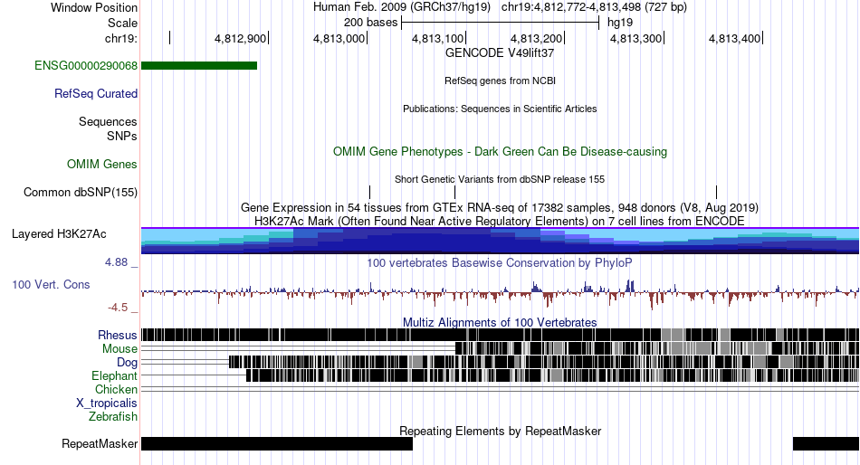Click the H3K27Ac layered signal graph

coord(501,241)
